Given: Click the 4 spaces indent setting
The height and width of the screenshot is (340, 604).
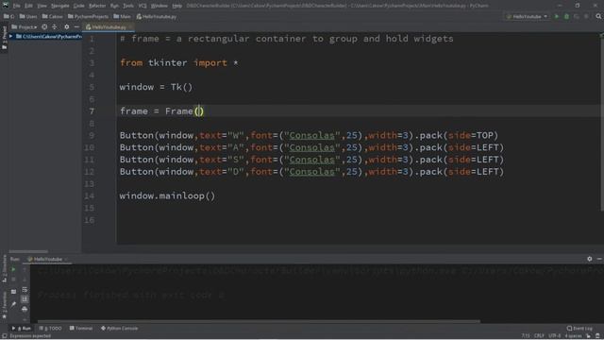Looking at the screenshot, I should (x=573, y=336).
